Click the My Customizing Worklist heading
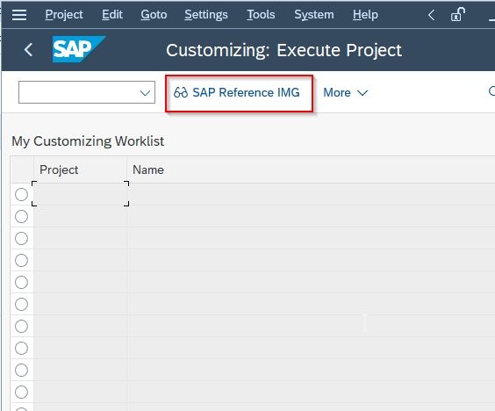This screenshot has width=495, height=411. 88,141
